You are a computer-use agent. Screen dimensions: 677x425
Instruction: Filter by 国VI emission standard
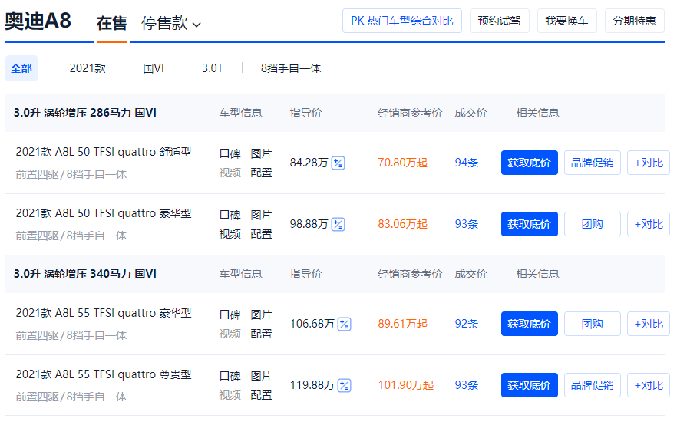154,68
